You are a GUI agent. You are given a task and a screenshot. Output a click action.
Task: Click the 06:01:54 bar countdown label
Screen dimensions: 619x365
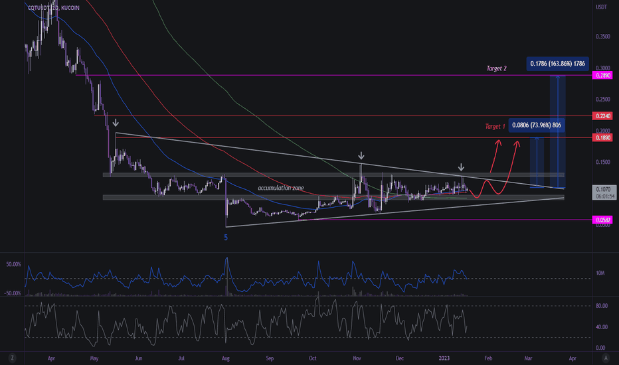click(604, 196)
